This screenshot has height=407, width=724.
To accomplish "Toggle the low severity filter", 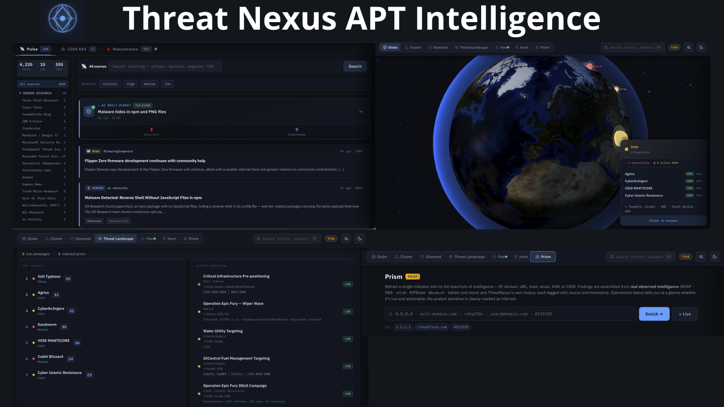I will (x=167, y=84).
